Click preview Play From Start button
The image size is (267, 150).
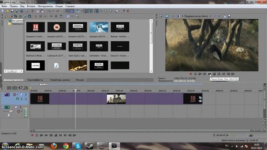click(200, 74)
